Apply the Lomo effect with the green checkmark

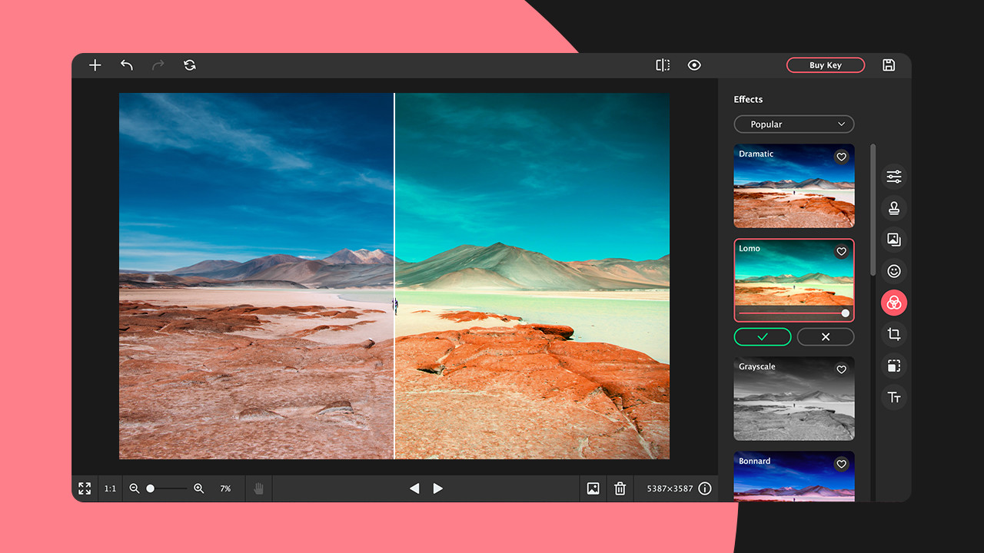tap(762, 336)
